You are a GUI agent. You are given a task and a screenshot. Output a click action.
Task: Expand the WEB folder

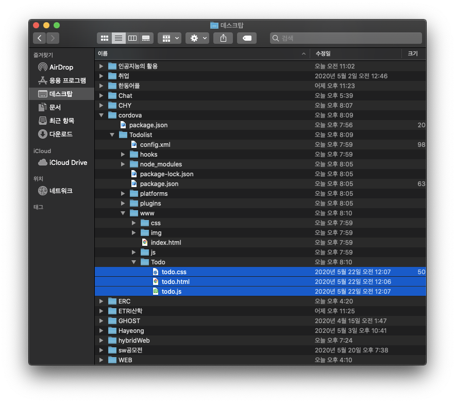[x=101, y=360]
